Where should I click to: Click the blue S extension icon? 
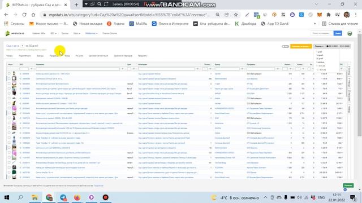[x=301, y=15]
